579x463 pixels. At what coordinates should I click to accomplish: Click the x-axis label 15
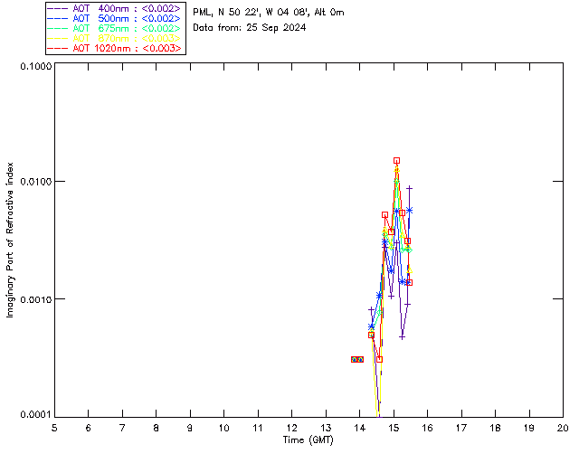[394, 428]
